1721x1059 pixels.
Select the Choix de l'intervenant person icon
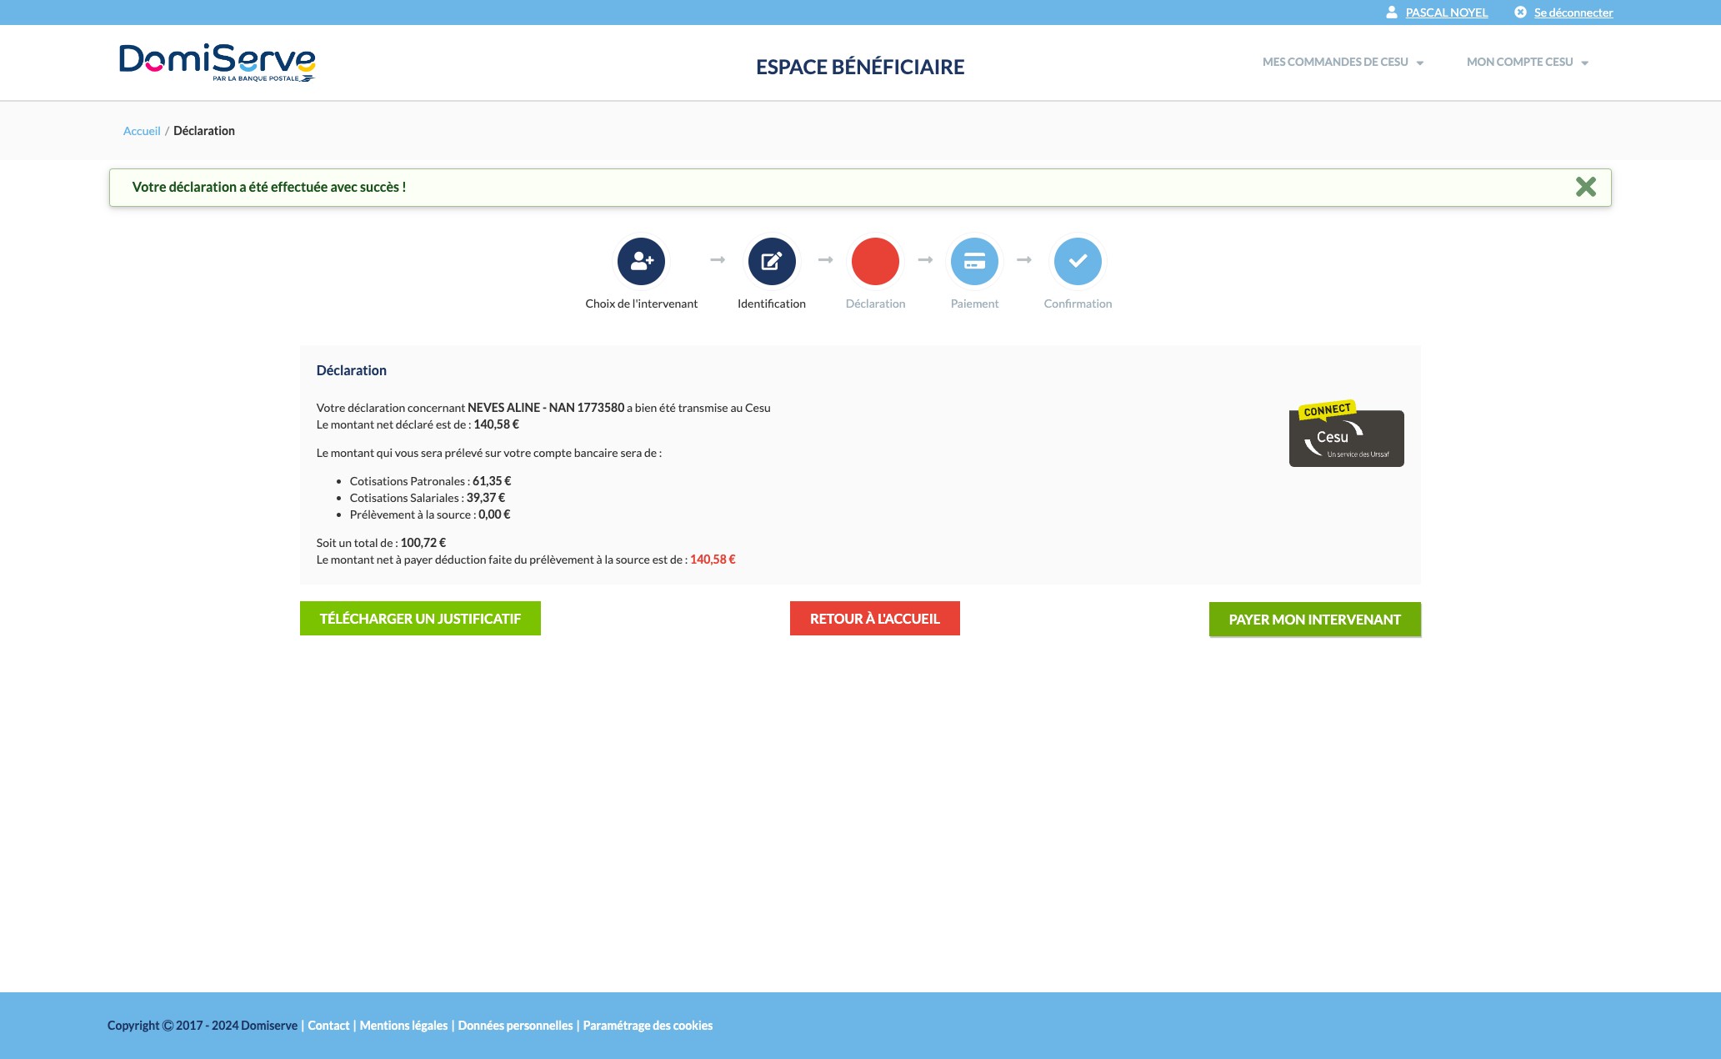click(641, 261)
